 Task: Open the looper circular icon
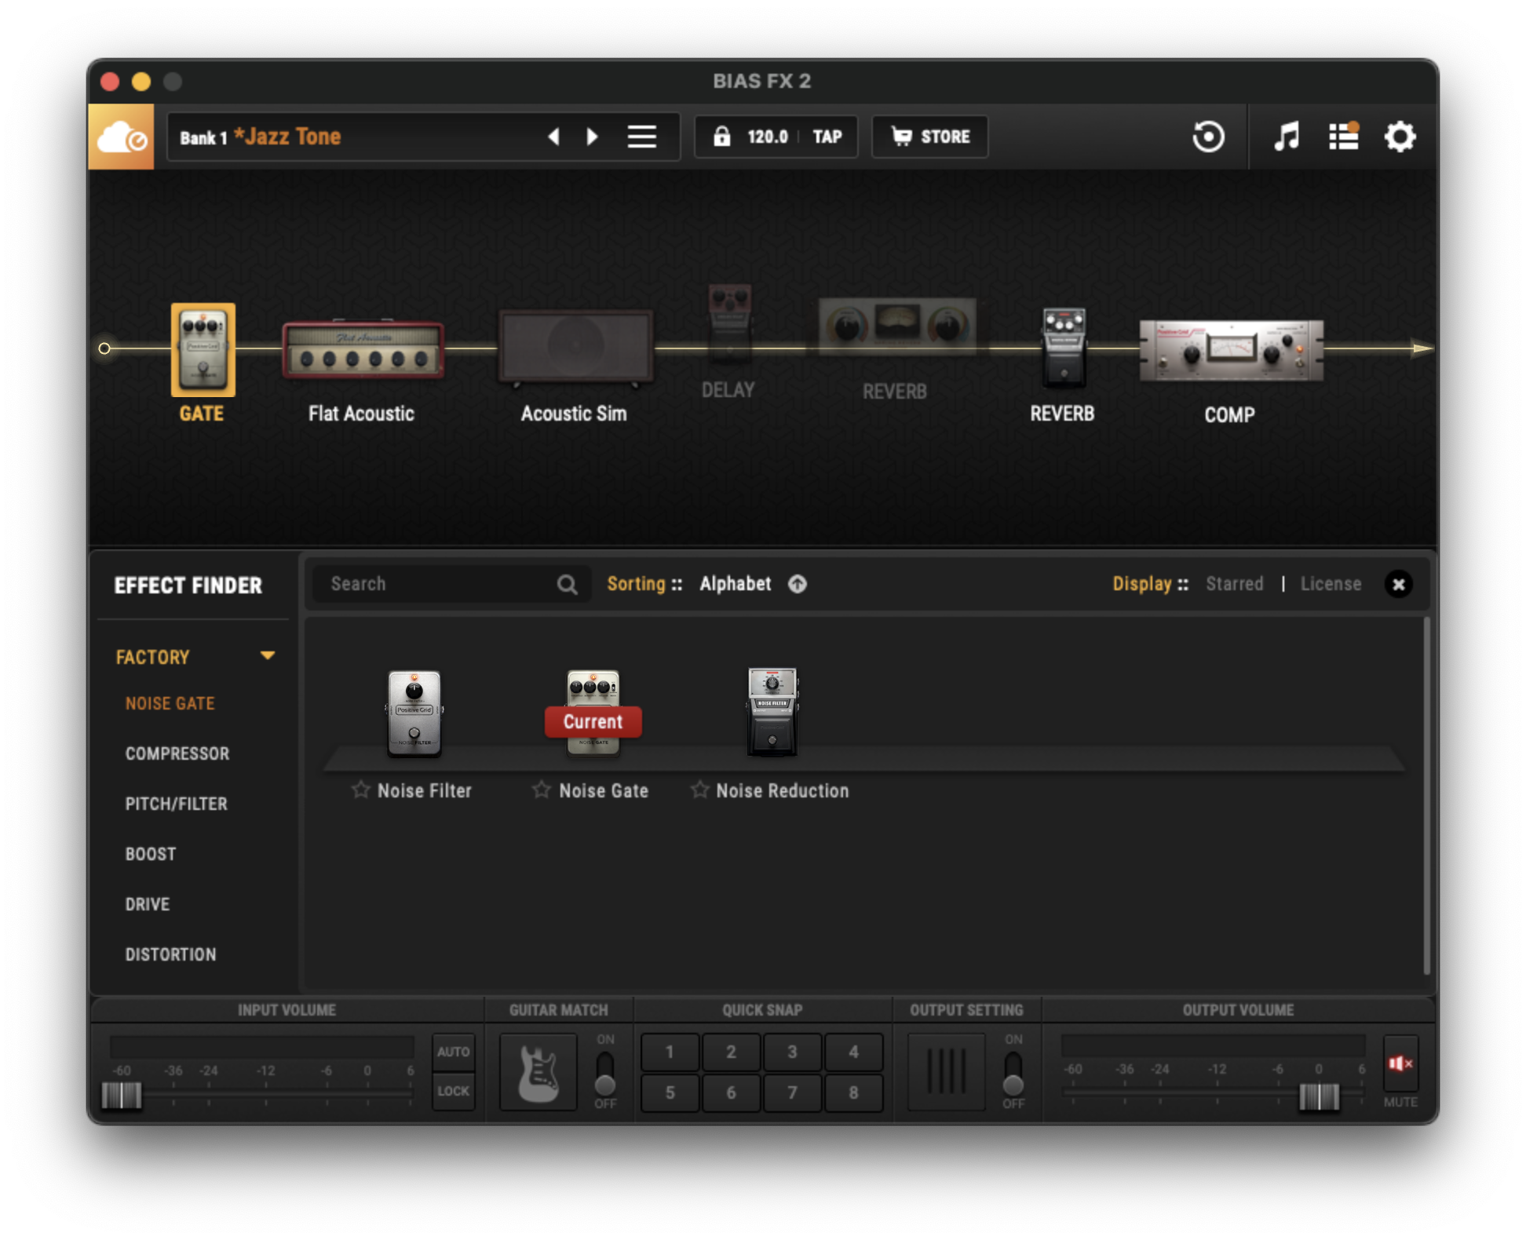pyautogui.click(x=1208, y=137)
